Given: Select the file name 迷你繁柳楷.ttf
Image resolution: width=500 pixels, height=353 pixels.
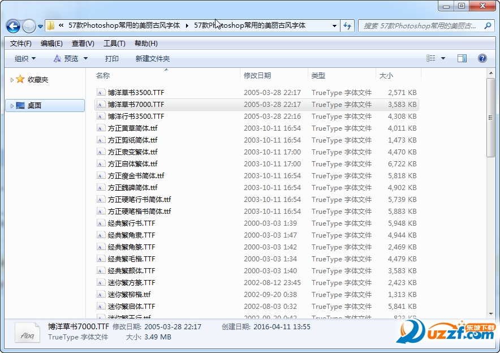Looking at the screenshot, I should pos(129,294).
